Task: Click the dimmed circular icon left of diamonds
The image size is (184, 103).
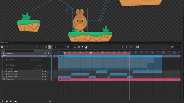Action: tap(37, 47)
